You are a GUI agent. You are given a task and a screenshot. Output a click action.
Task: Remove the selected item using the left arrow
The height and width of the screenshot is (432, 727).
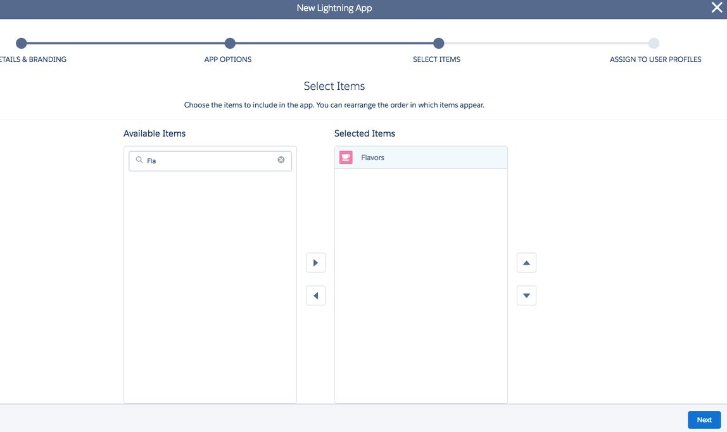coord(315,295)
